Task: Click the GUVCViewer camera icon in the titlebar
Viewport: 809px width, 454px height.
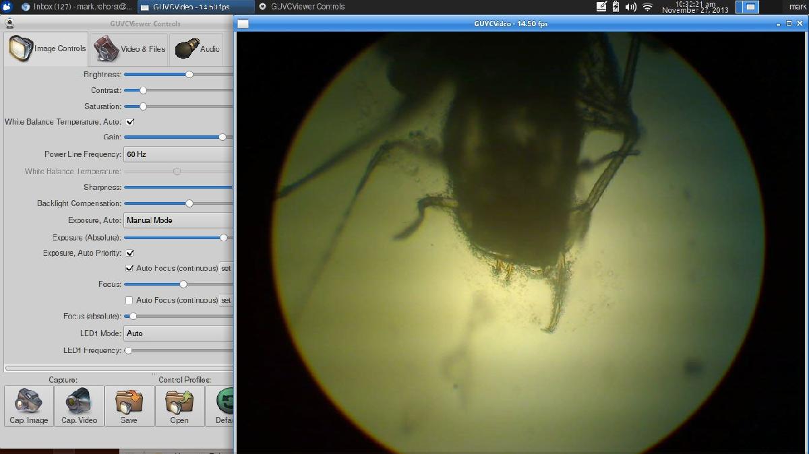Action: [9, 22]
